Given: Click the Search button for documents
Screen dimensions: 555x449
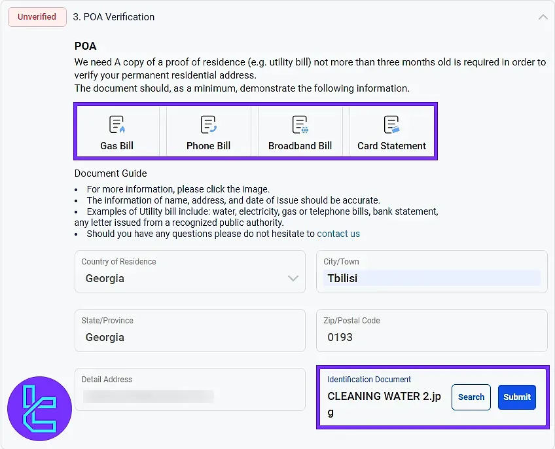Looking at the screenshot, I should [x=471, y=397].
